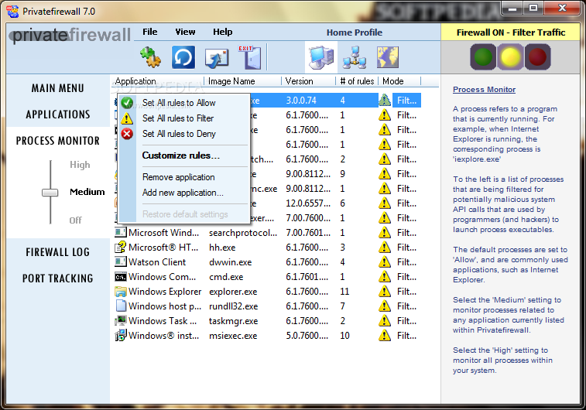The width and height of the screenshot is (586, 410).
Task: Click the blue refresh toolbar icon
Action: pyautogui.click(x=183, y=57)
